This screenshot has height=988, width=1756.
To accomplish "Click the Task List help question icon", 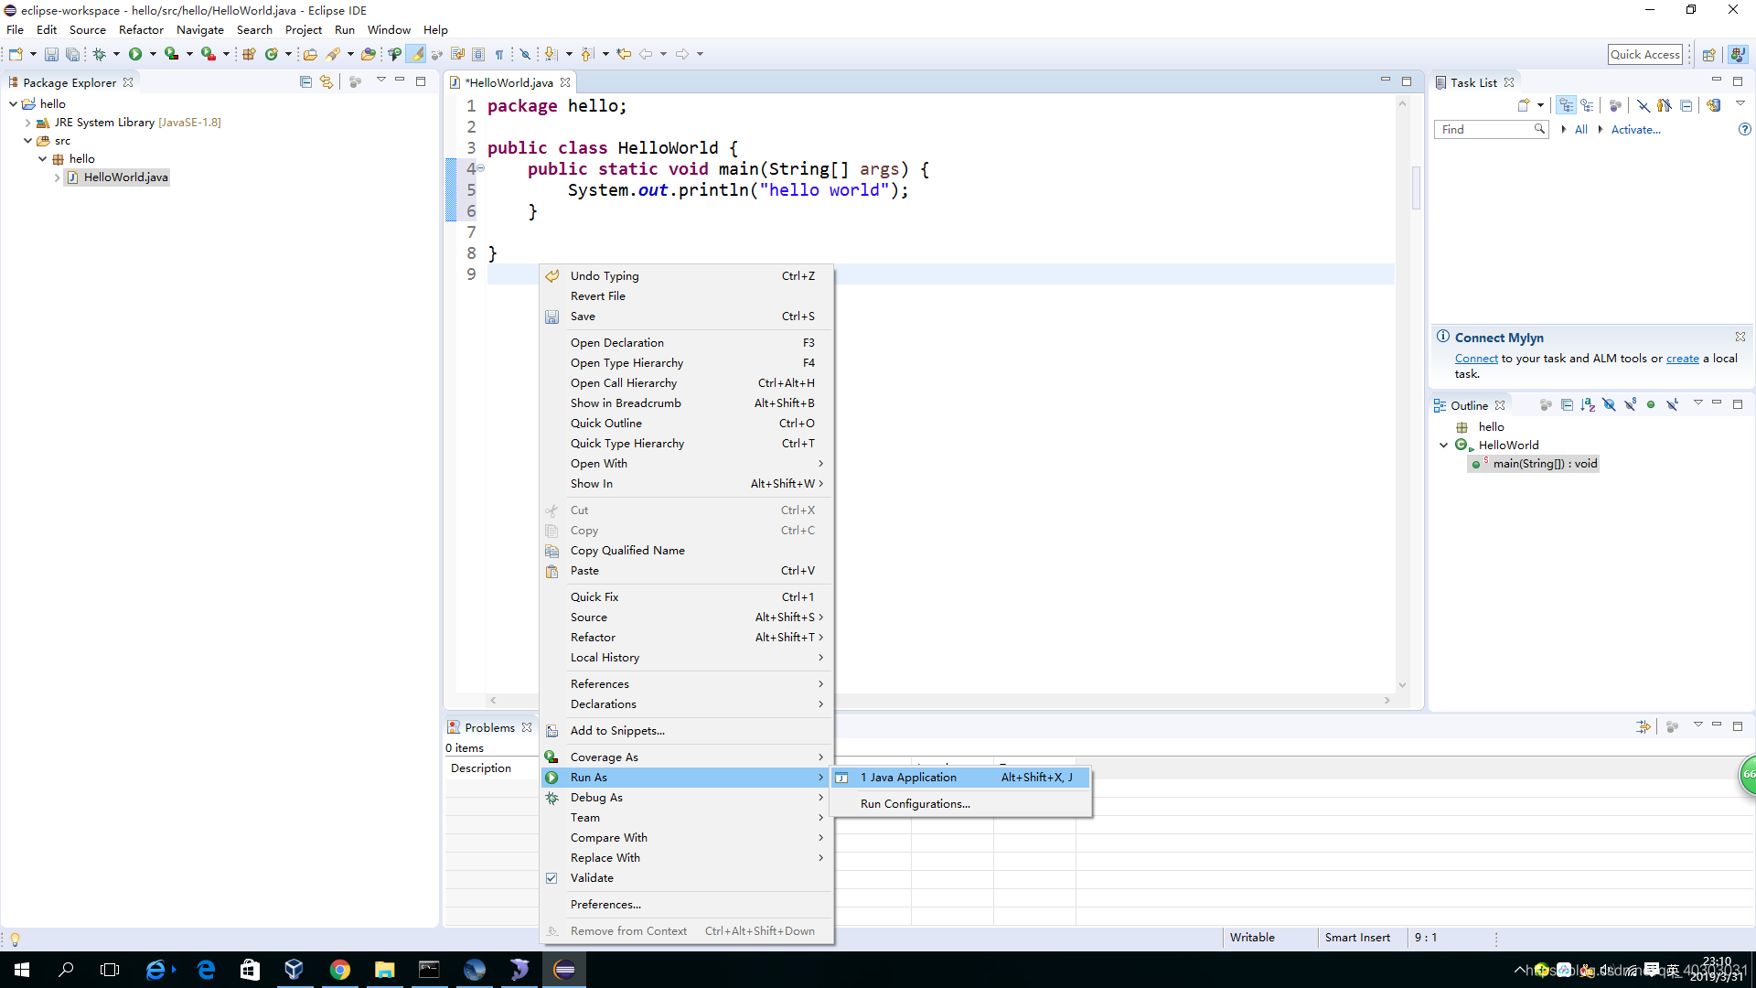I will tap(1744, 129).
